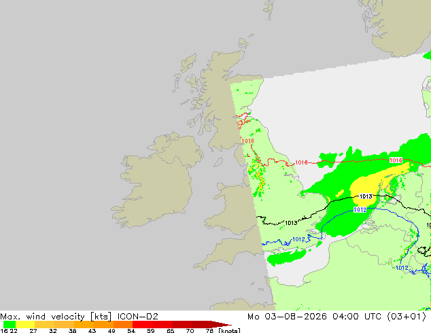Click the black '1013' label over southern England
Image resolution: width=431 pixels, height=333 pixels.
[x=291, y=223]
